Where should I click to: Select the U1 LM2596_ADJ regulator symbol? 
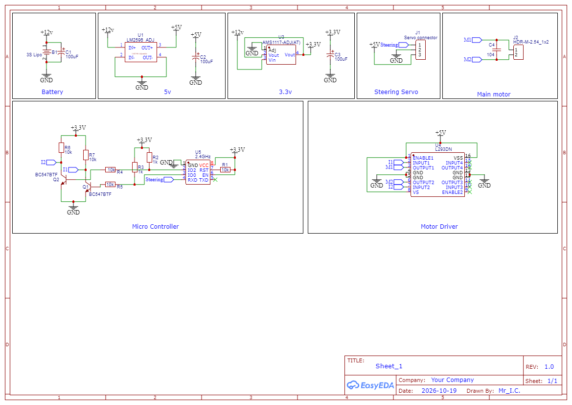click(141, 52)
